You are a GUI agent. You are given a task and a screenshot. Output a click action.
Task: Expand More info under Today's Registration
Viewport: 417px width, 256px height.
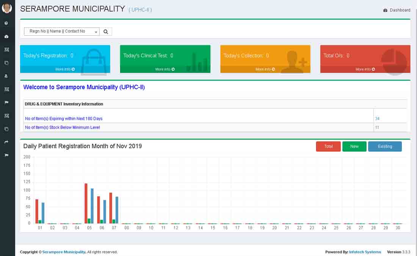(x=65, y=69)
